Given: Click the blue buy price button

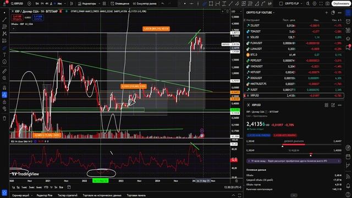Looking at the screenshot, I should 38,18.
